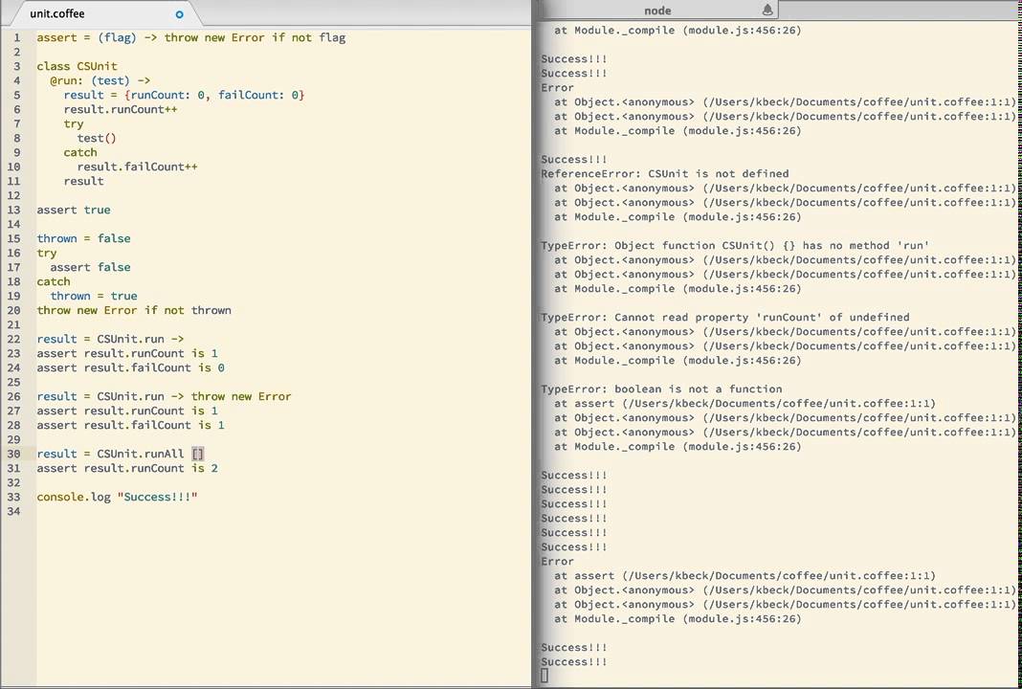Click the '@run: (test) ->' method line

(100, 80)
